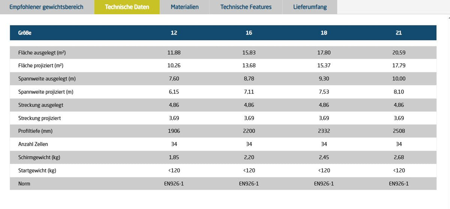This screenshot has height=209, width=450.
Task: Select the 8,10 projected span cell
Action: point(399,92)
